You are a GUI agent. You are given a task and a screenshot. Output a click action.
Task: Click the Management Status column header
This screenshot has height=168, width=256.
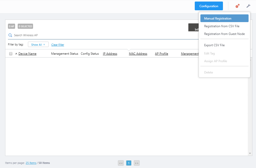[65, 53]
